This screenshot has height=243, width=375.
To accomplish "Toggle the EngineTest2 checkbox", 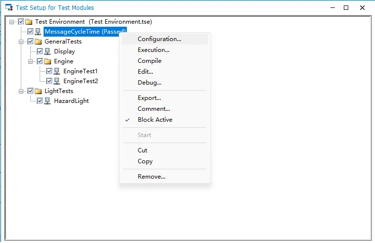I will (49, 81).
